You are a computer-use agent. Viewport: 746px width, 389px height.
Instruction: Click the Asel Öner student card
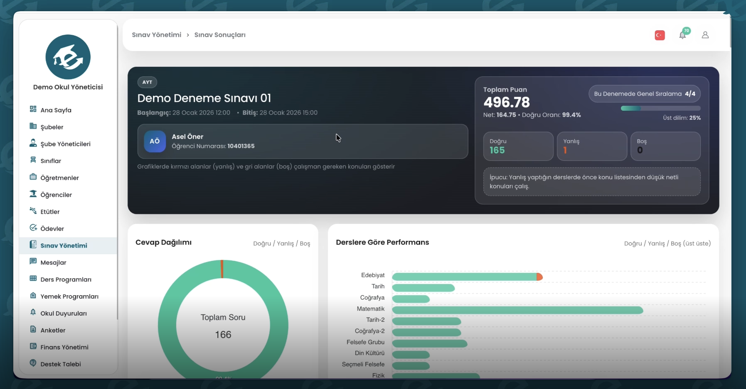tap(303, 141)
